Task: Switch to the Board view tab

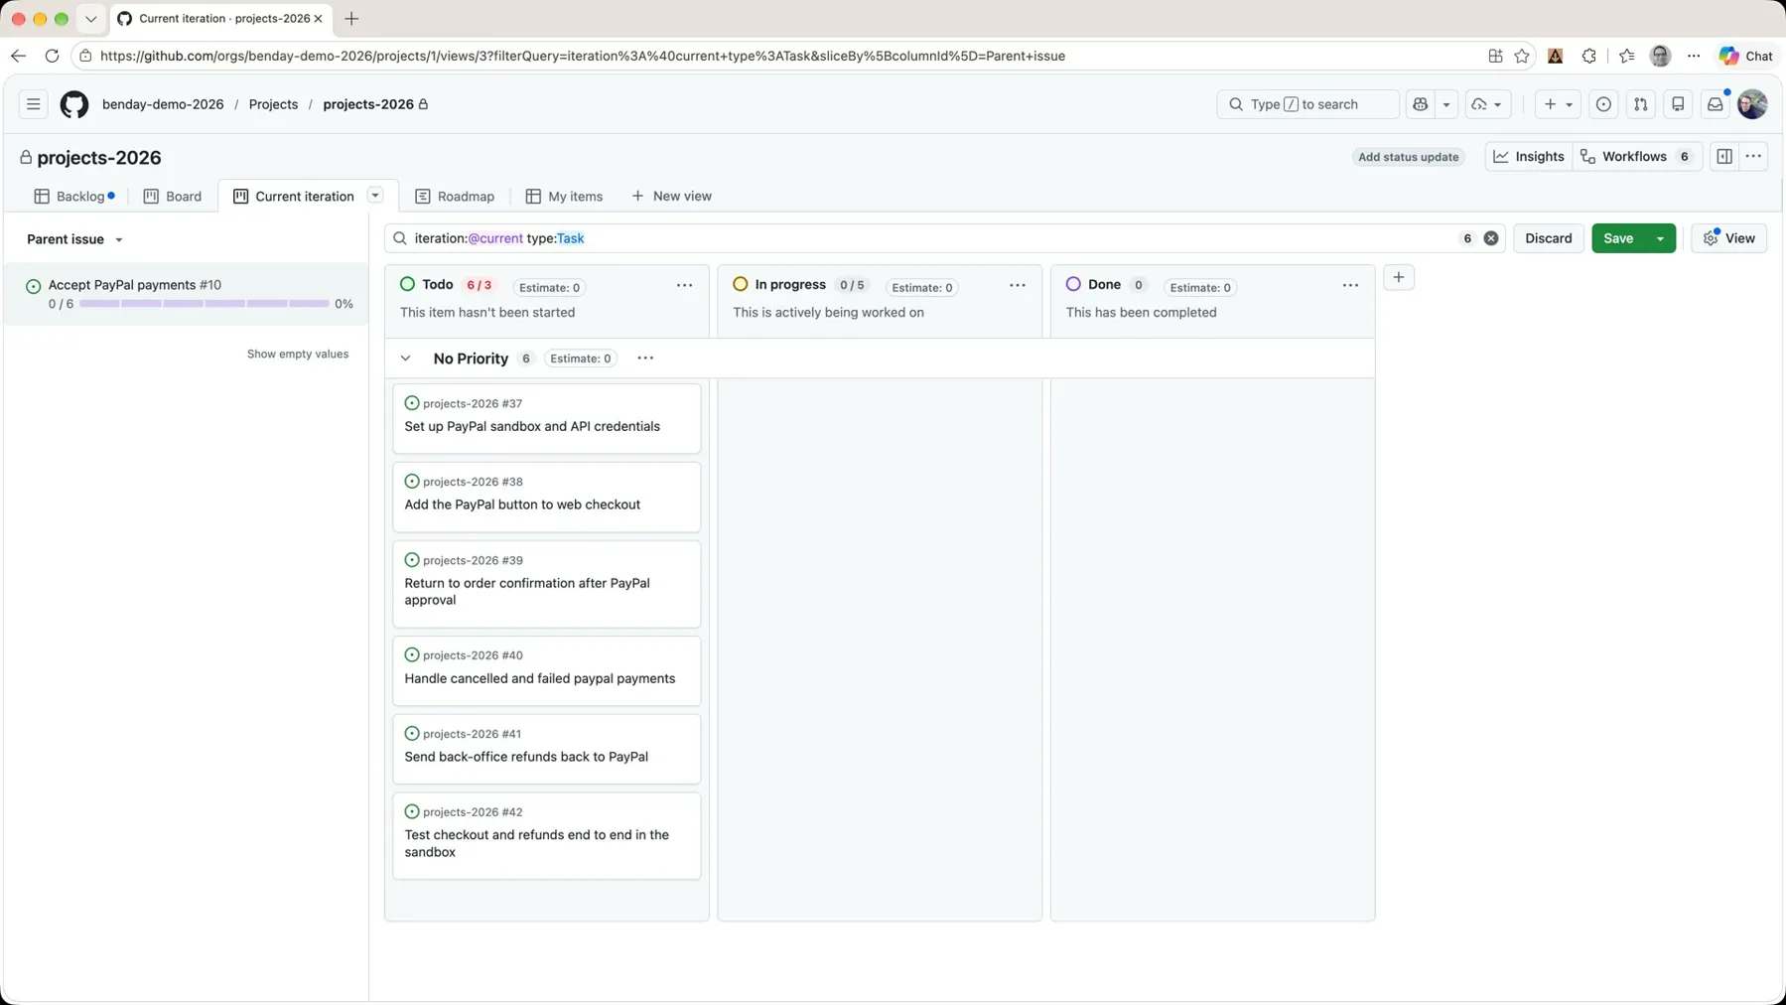Action: [173, 197]
